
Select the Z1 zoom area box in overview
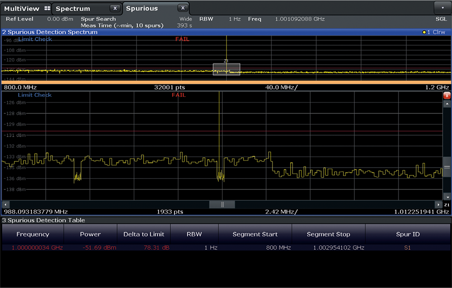click(x=226, y=69)
